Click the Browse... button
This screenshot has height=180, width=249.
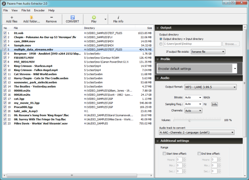click(x=231, y=44)
